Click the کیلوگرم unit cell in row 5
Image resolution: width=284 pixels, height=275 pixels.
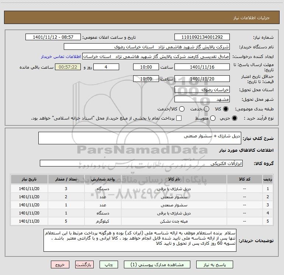(103, 221)
